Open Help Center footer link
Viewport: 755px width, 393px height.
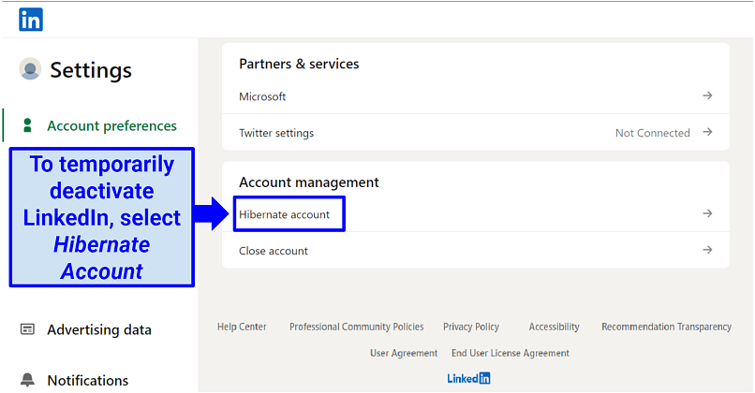pos(242,327)
